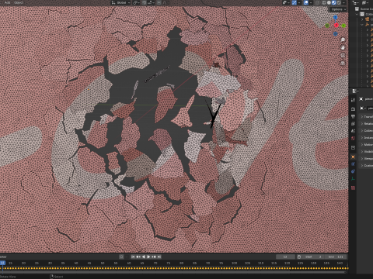Switch to rendered viewport shading
373x279 pixels.
pyautogui.click(x=339, y=2)
